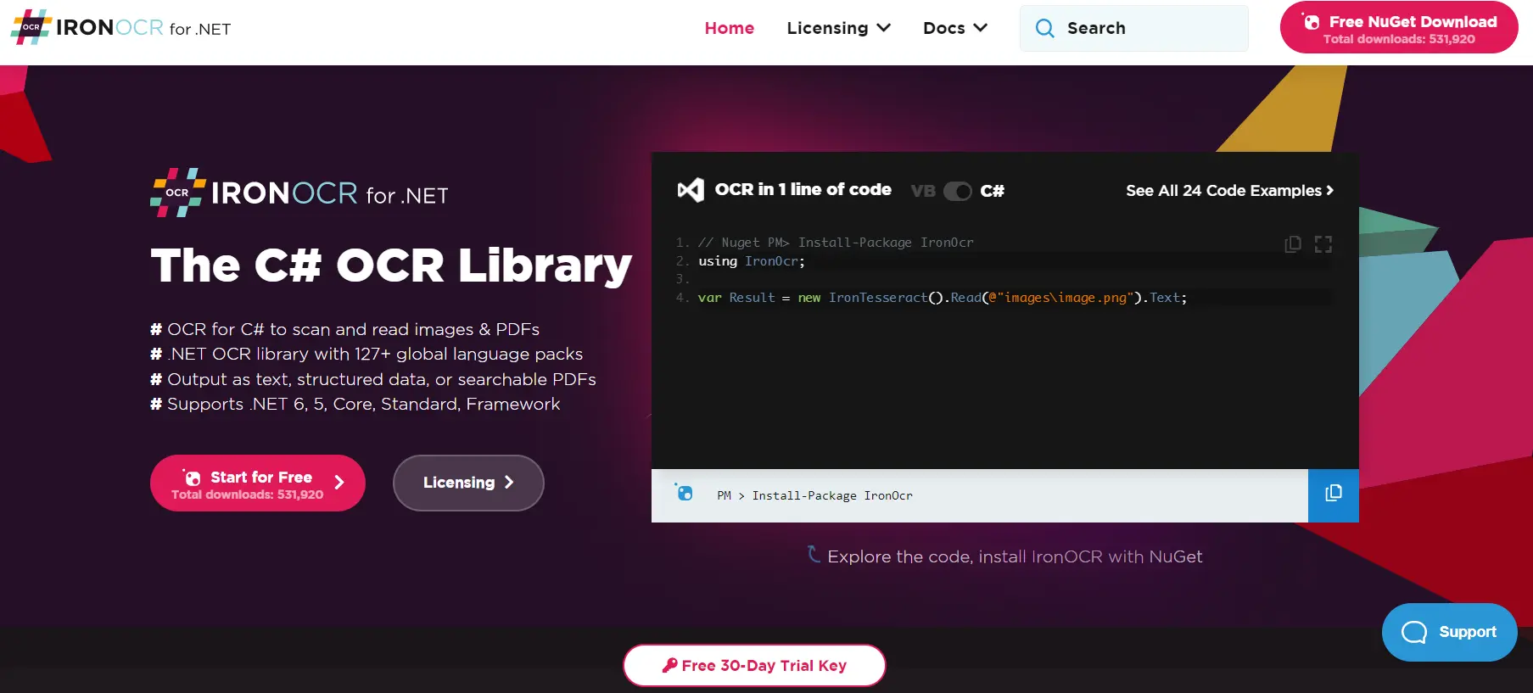This screenshot has width=1533, height=693.
Task: Select the VB language label
Action: tap(922, 191)
